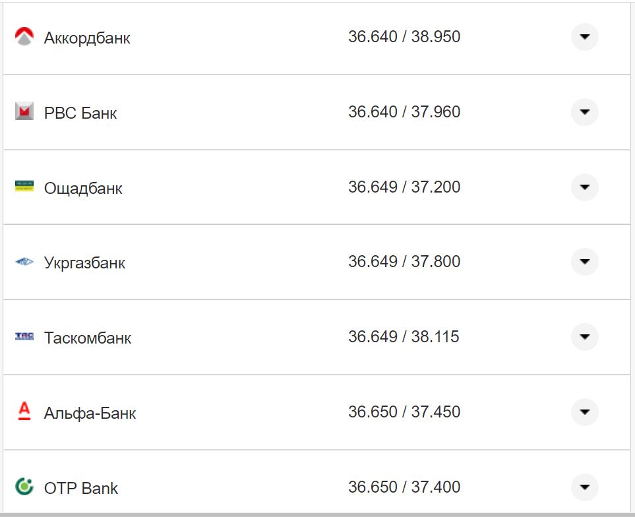Open the Аккордбанк bank name link
Image resolution: width=635 pixels, height=517 pixels.
coord(87,38)
